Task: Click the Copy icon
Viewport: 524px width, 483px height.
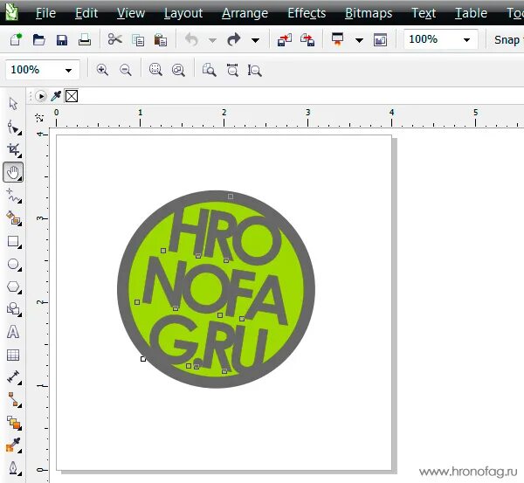Action: [138, 40]
